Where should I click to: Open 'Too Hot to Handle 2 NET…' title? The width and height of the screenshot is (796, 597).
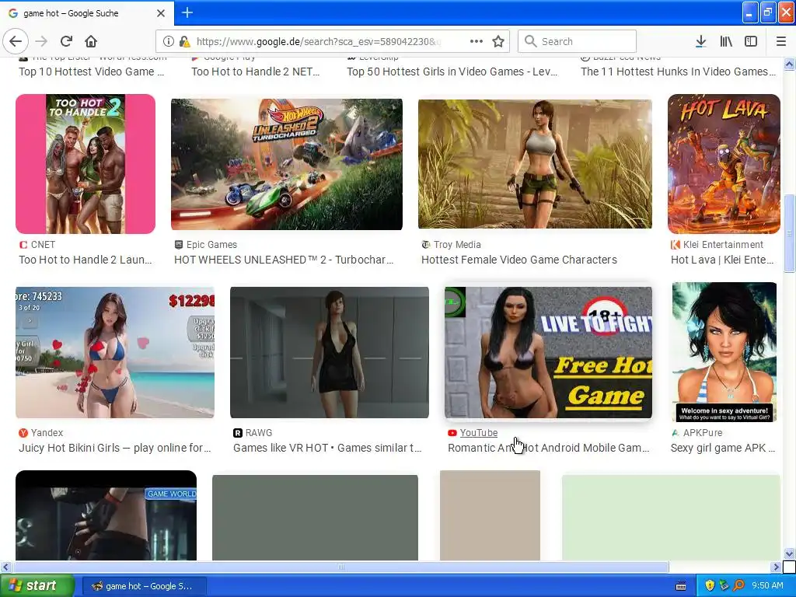pos(255,72)
